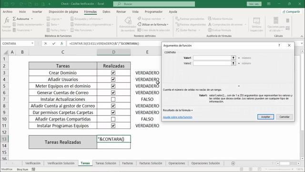Image resolution: width=305 pixels, height=172 pixels.
Task: Confirm formula with checkmark in formula bar
Action: [x=54, y=43]
